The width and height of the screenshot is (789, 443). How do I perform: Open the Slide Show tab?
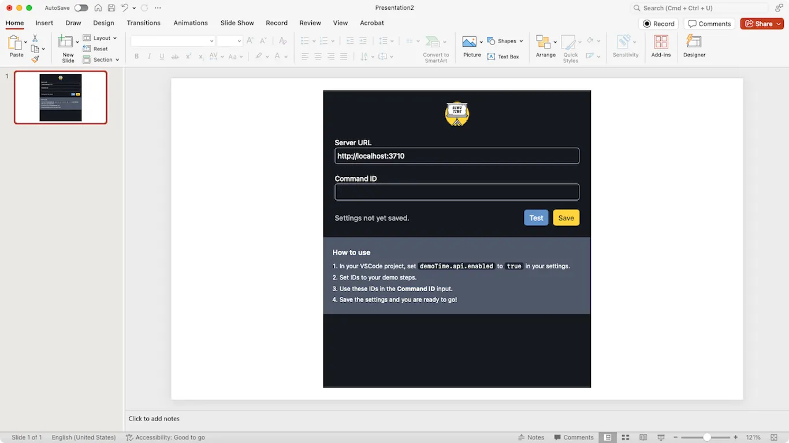point(237,23)
